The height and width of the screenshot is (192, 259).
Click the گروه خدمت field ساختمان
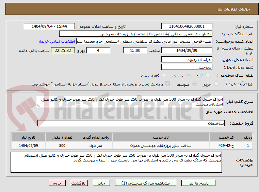131,123
